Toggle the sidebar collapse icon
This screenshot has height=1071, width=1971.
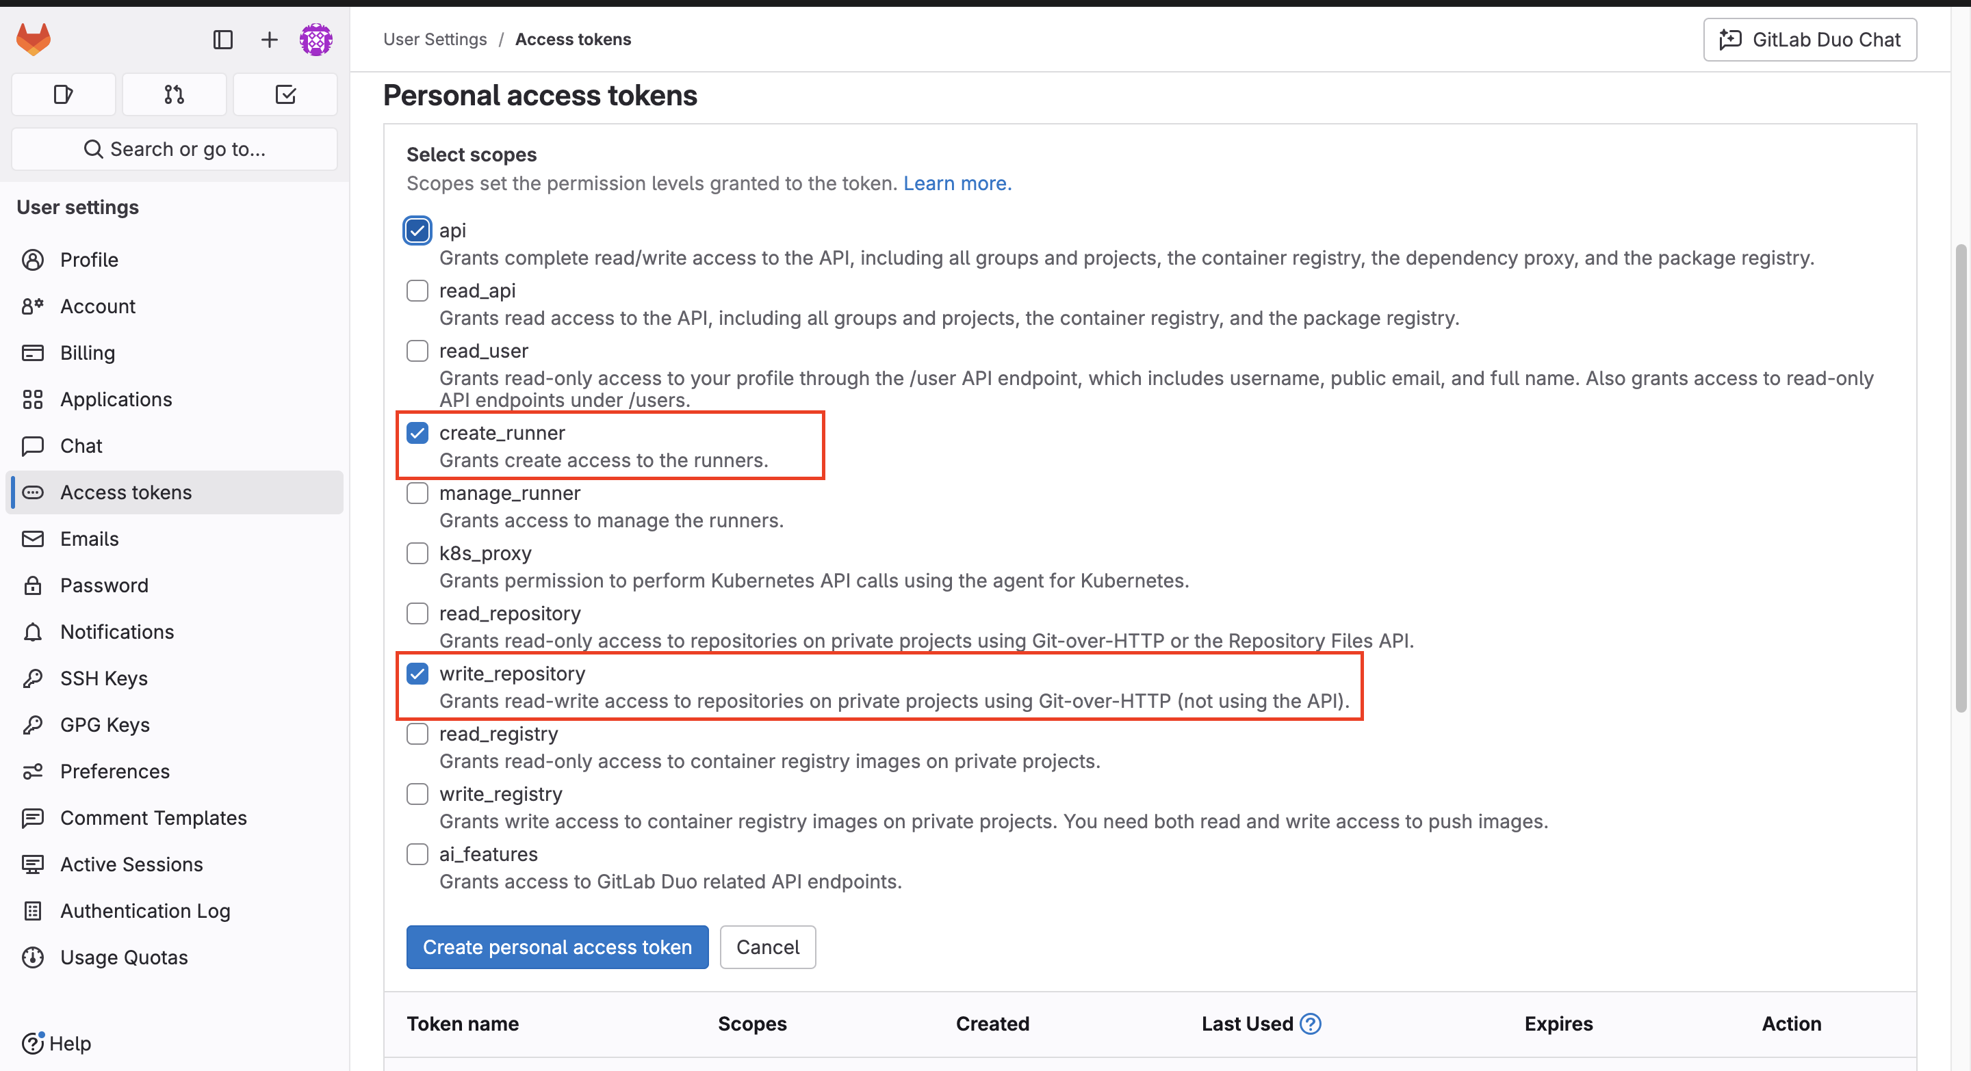[x=222, y=40]
